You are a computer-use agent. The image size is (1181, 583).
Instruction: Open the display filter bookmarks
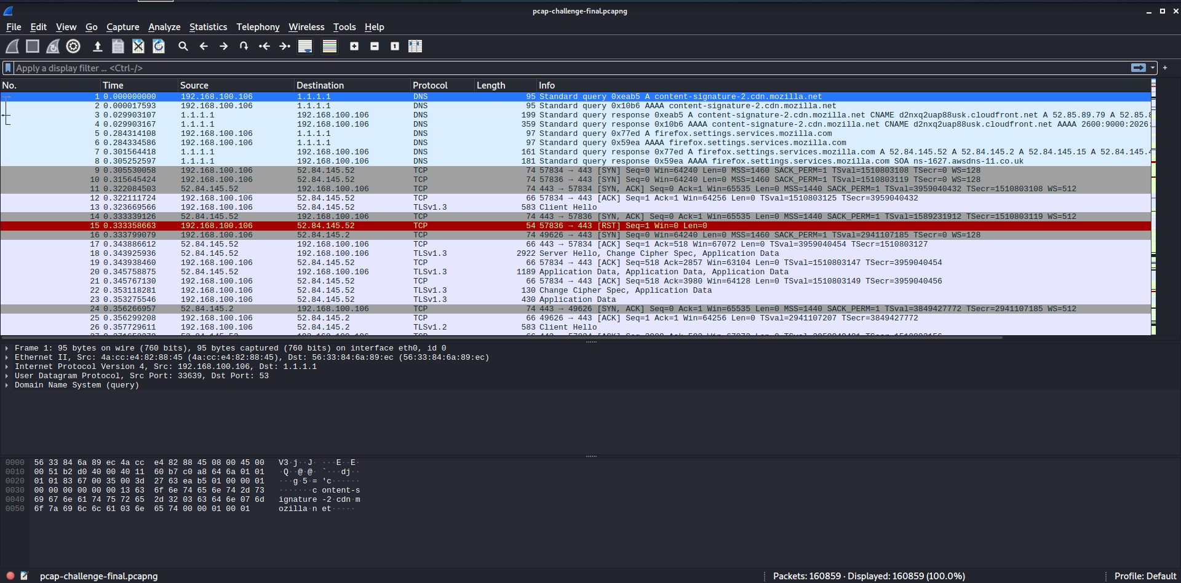[x=8, y=68]
